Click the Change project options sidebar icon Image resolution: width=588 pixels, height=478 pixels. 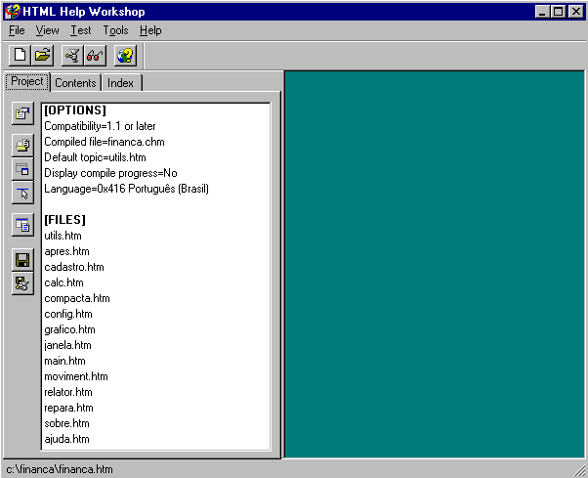pyautogui.click(x=22, y=113)
